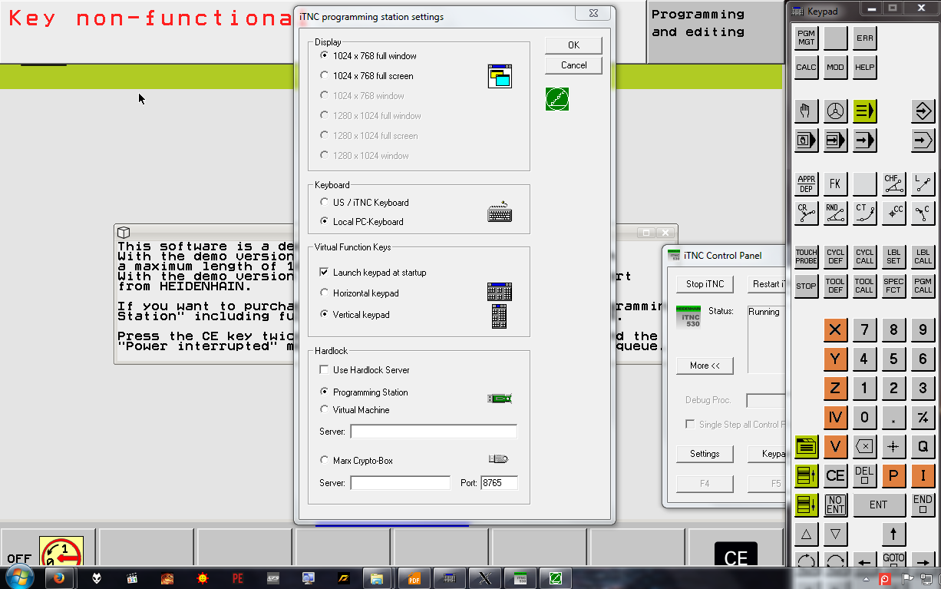Select Manual operation hand icon
Viewport: 941px width, 589px height.
(x=806, y=111)
